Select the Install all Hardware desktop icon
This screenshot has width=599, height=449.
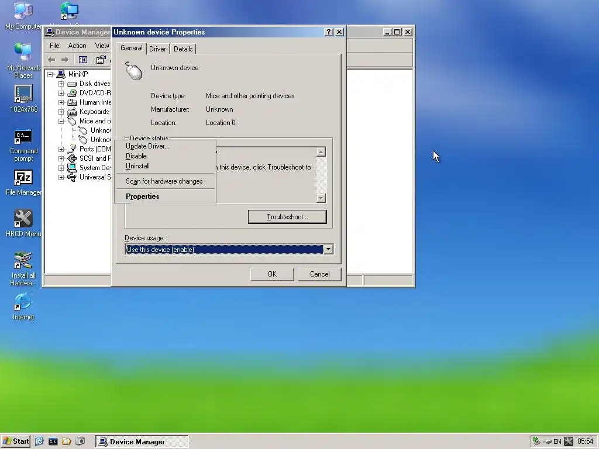point(23,269)
